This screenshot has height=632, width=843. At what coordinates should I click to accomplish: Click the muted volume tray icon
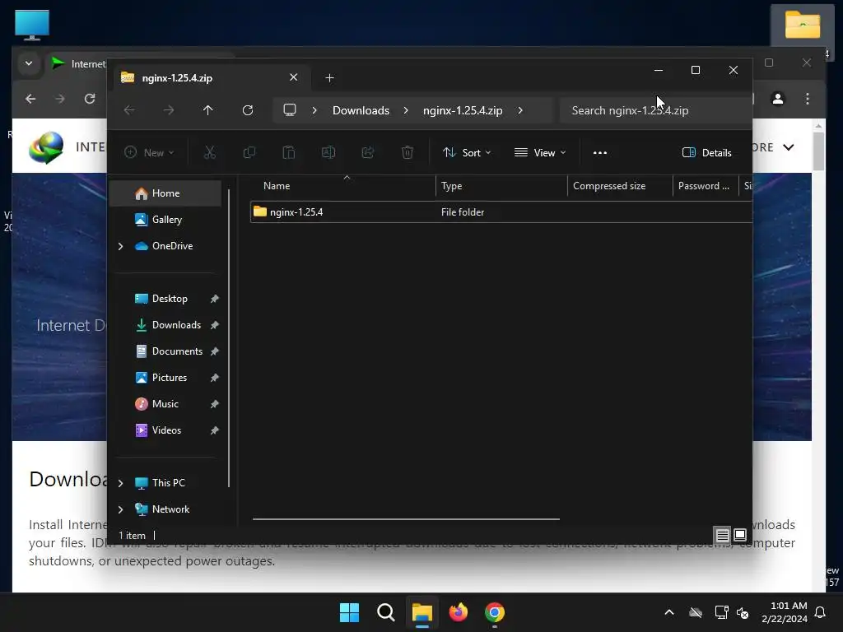pyautogui.click(x=743, y=612)
